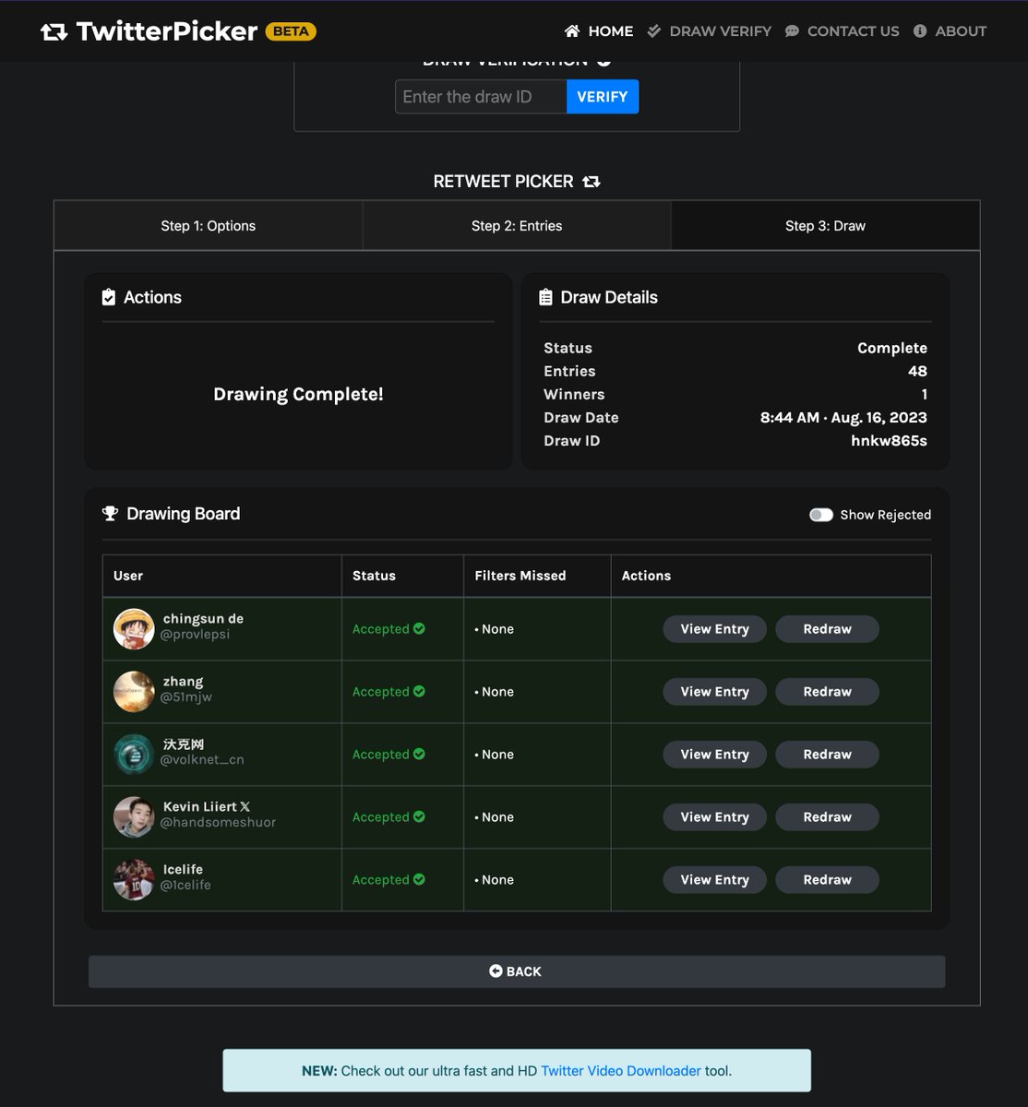Viewport: 1028px width, 1107px height.
Task: Click View Entry for zhang
Action: (x=715, y=692)
